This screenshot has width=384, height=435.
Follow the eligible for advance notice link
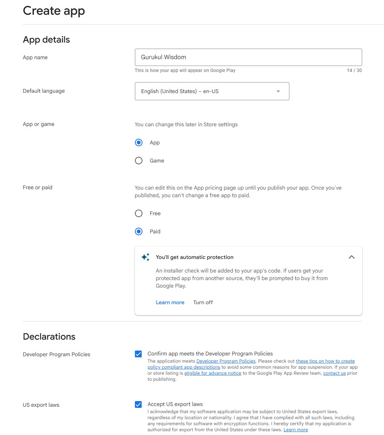213,373
